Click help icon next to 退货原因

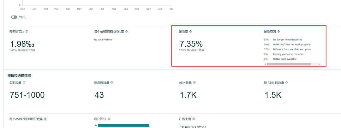point(278,32)
